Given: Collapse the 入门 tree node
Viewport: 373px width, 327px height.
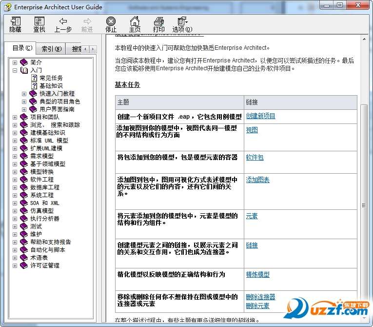Looking at the screenshot, I should pos(15,70).
